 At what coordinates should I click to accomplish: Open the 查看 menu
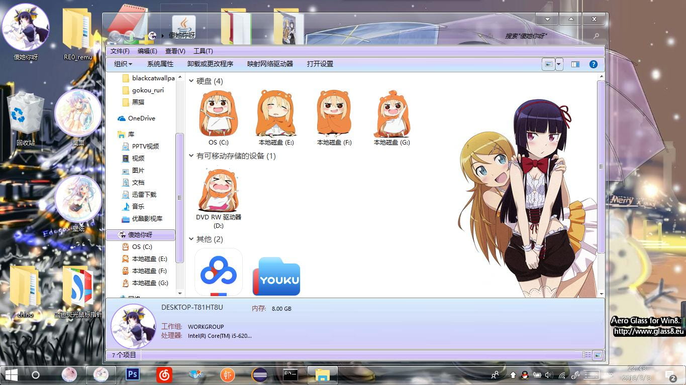174,51
